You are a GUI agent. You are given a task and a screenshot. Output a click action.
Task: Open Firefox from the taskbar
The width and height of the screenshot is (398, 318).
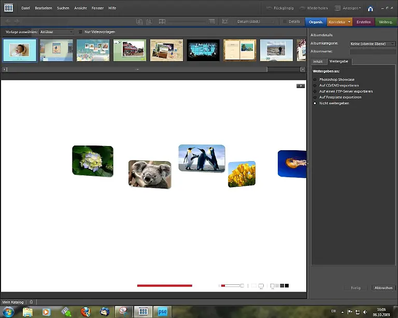(x=86, y=311)
